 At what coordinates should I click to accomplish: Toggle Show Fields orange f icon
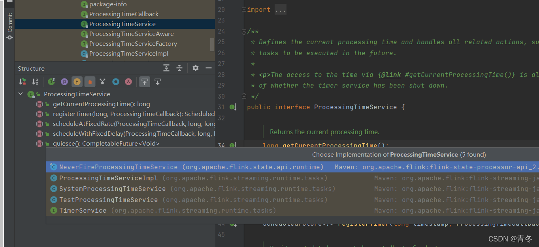pos(77,82)
